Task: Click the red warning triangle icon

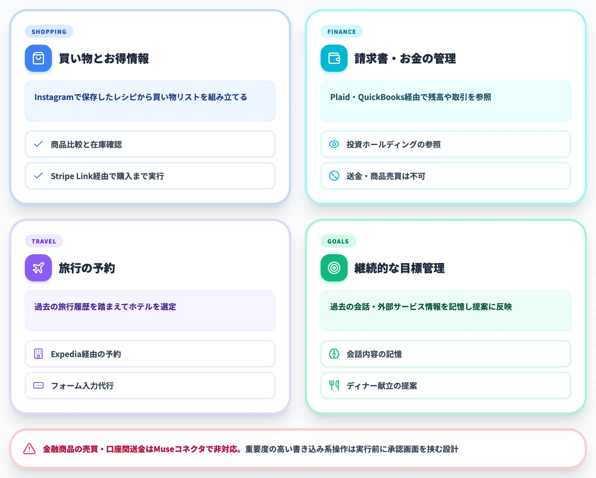Action: point(29,449)
